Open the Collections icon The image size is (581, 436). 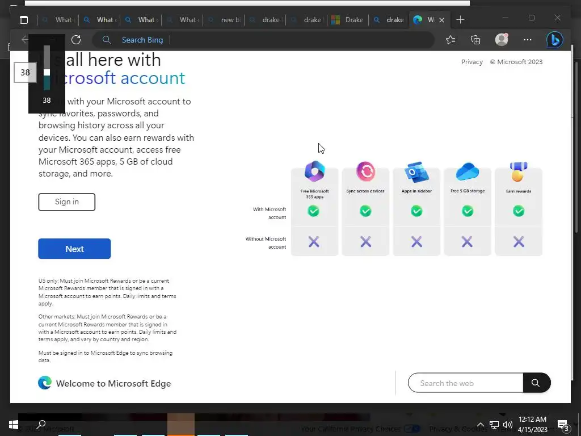click(475, 40)
